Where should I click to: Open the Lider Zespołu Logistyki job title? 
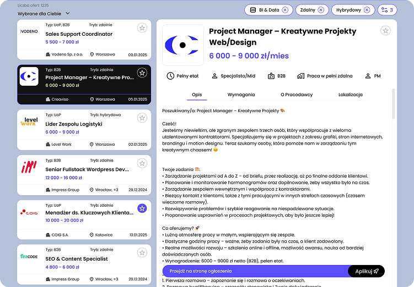pyautogui.click(x=74, y=124)
